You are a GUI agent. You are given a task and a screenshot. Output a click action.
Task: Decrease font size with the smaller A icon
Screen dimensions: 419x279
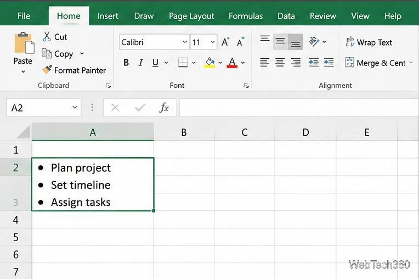coord(240,42)
